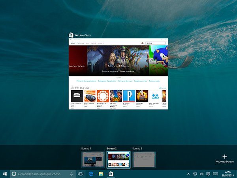Add a new desktop with Nouveau bureau

point(224,159)
